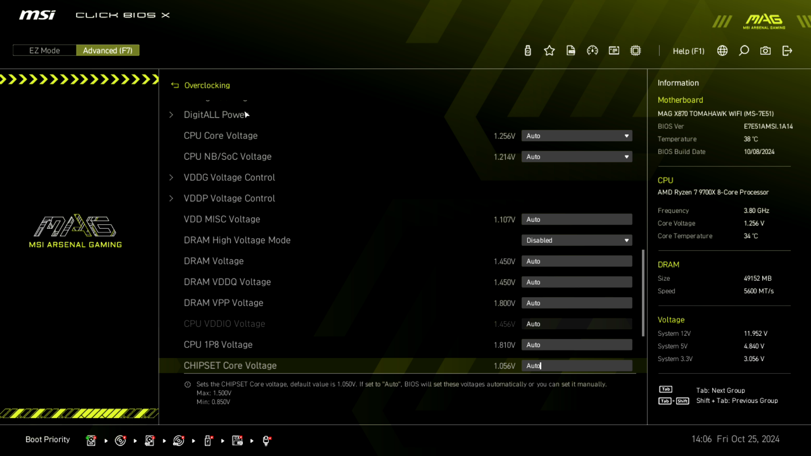
Task: Expand VDDG Voltage Control
Action: click(229, 177)
